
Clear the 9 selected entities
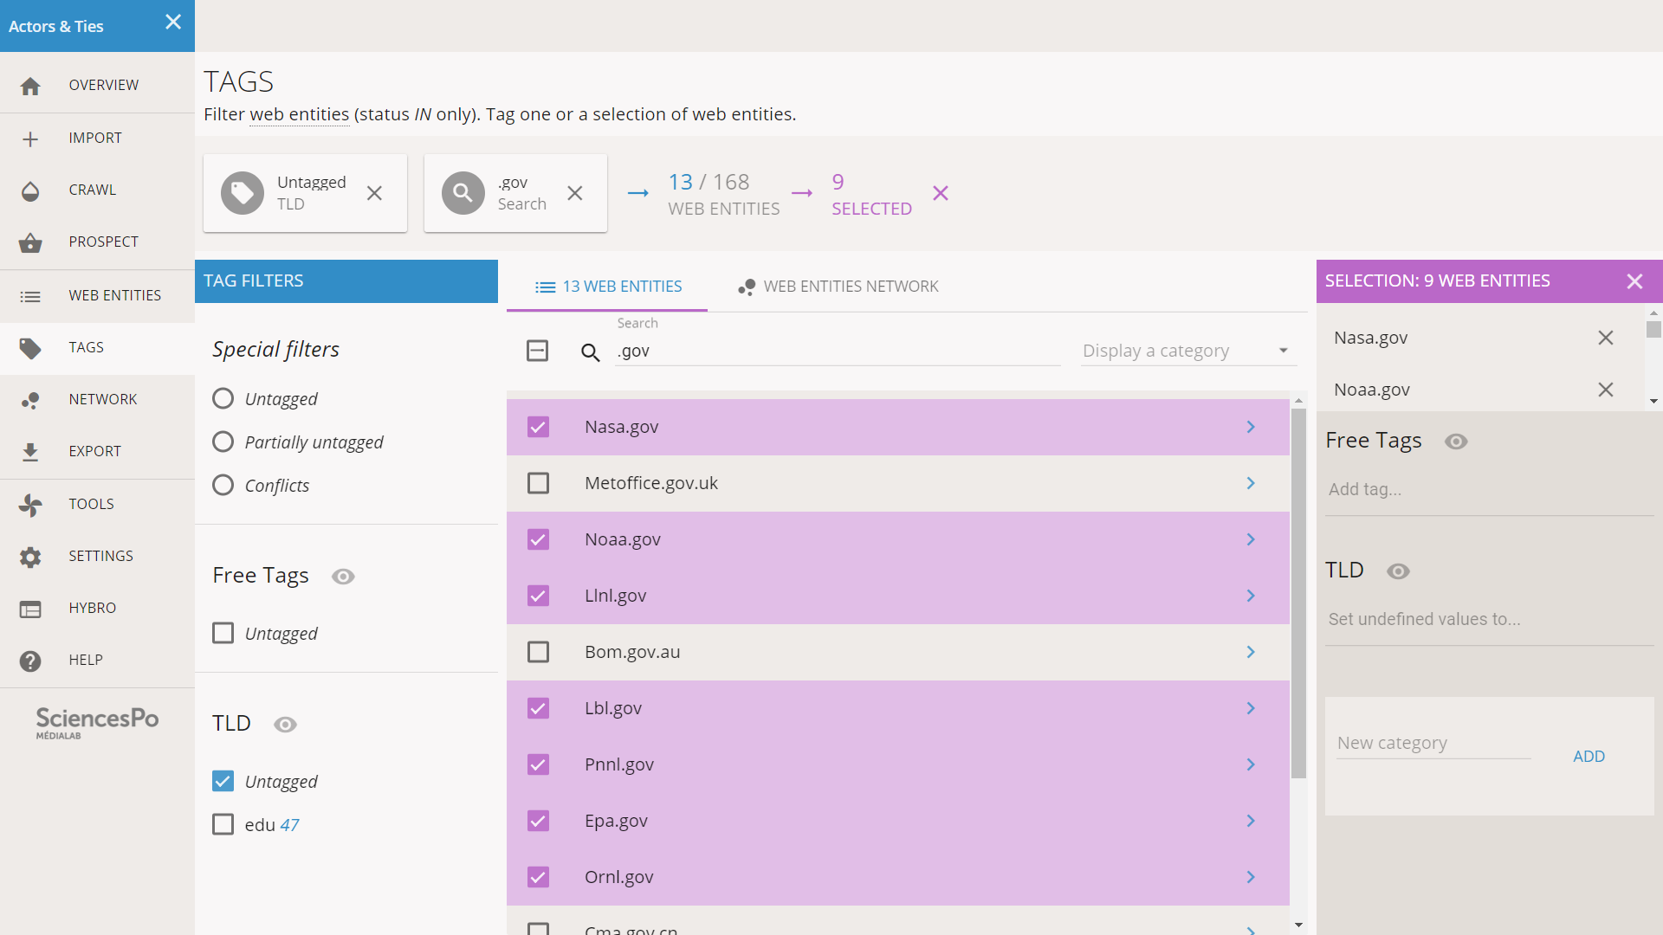tap(941, 193)
